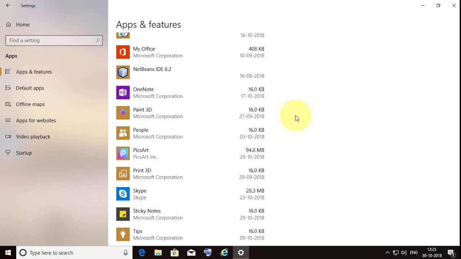461x259 pixels.
Task: Open Internet Explorer from the taskbar
Action: (224, 253)
